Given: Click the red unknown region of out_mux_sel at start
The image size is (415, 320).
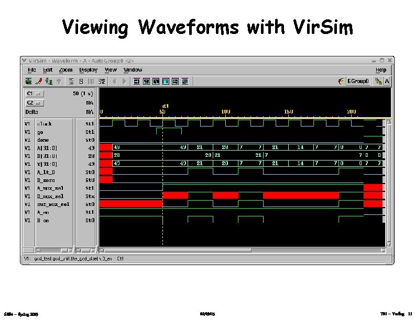Looking at the screenshot, I should pyautogui.click(x=131, y=203).
